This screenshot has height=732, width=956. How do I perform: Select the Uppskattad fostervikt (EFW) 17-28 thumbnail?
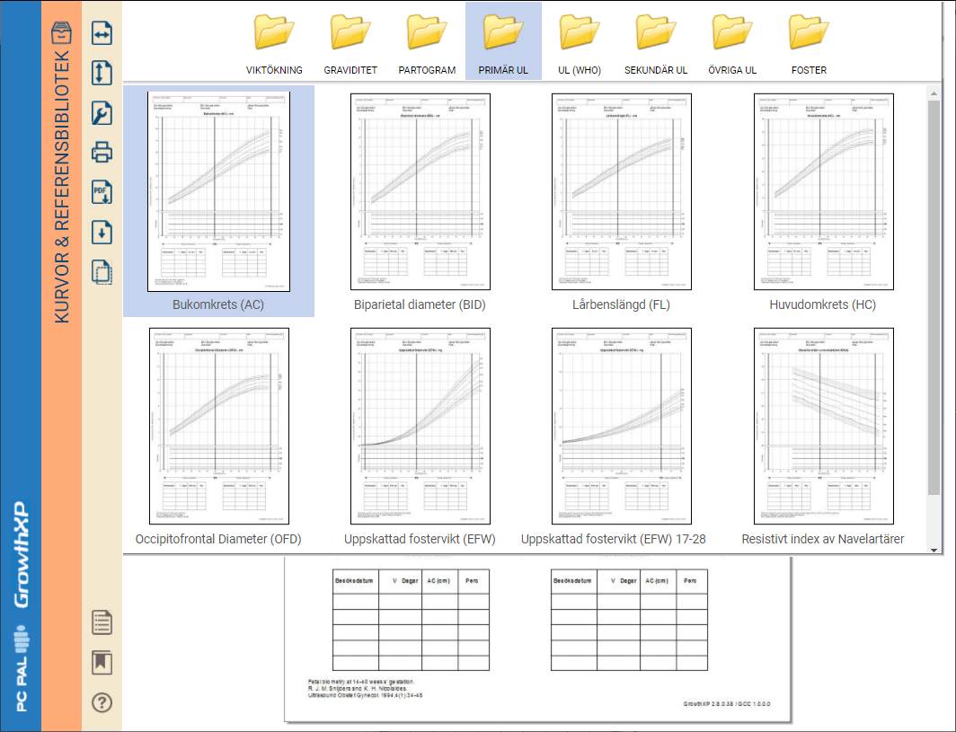[x=621, y=426]
